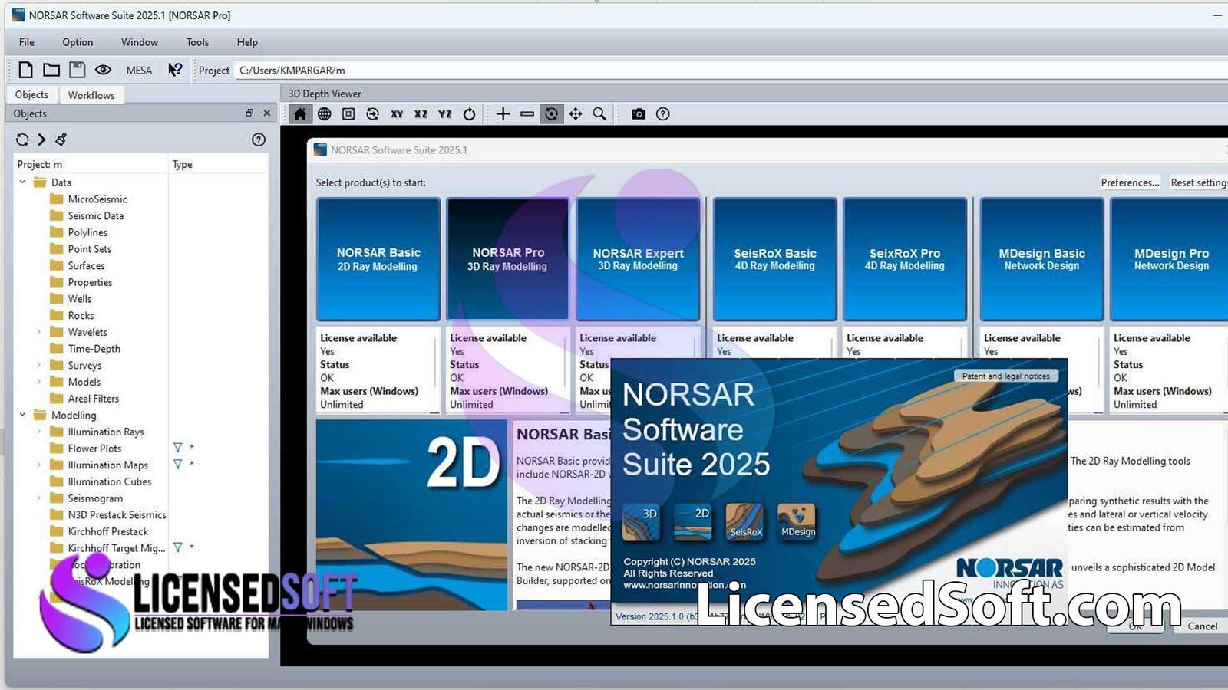Expand the Surveys folder
Image resolution: width=1228 pixels, height=690 pixels.
pyautogui.click(x=39, y=365)
